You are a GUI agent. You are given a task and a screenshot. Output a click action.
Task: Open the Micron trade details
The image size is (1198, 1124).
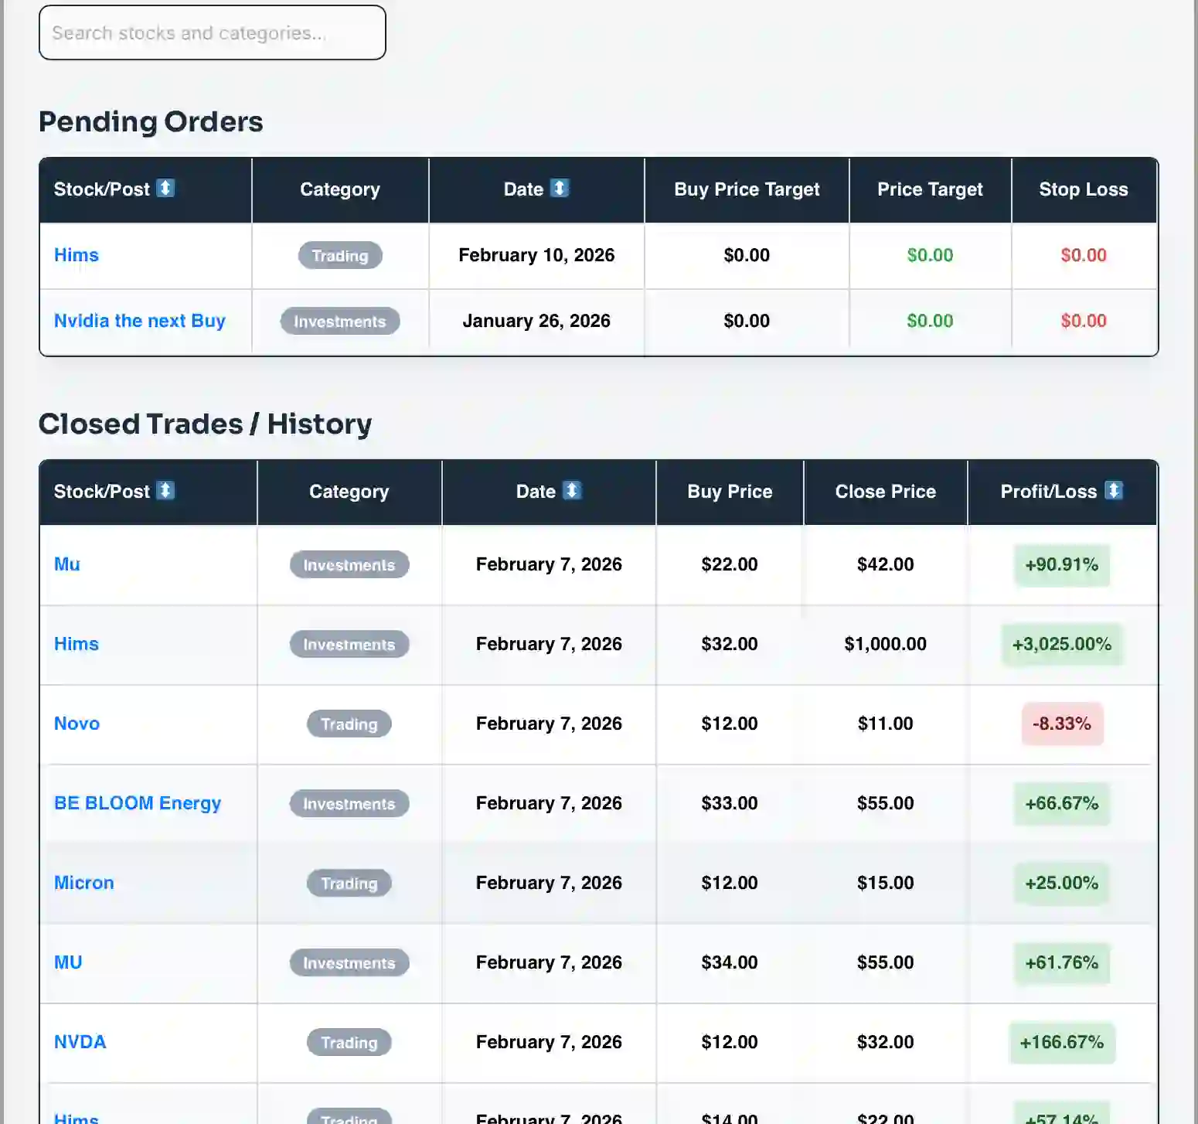tap(83, 882)
